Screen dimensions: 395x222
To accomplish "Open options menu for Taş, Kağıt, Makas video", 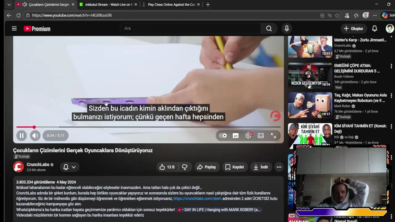I will (391, 96).
